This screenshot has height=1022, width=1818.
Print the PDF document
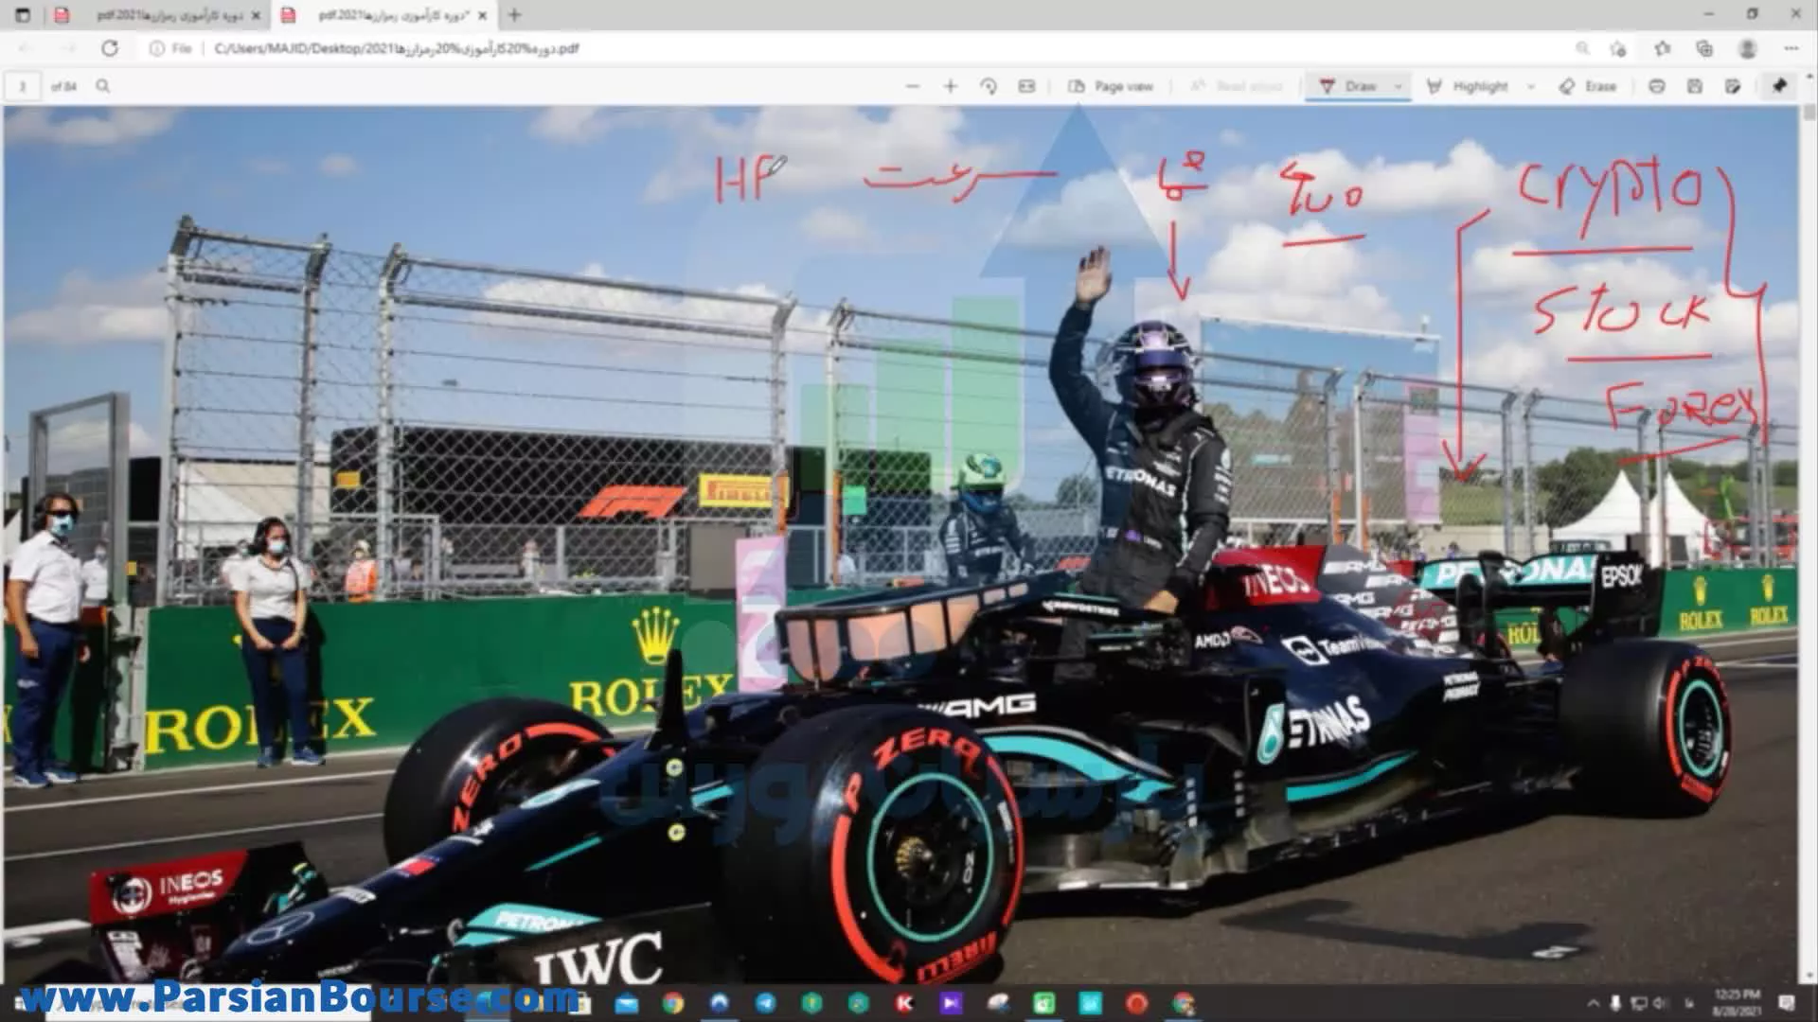(1656, 86)
